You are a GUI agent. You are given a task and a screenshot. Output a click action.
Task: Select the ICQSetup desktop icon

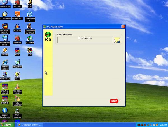[30, 40]
